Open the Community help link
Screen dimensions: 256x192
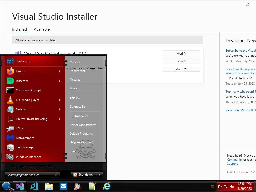point(235,160)
